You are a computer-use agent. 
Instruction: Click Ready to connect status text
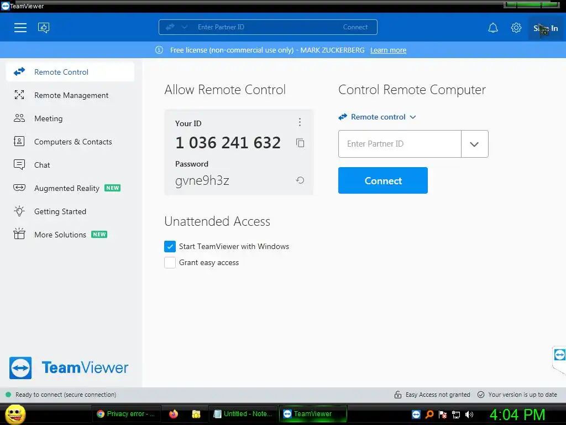[x=66, y=395]
